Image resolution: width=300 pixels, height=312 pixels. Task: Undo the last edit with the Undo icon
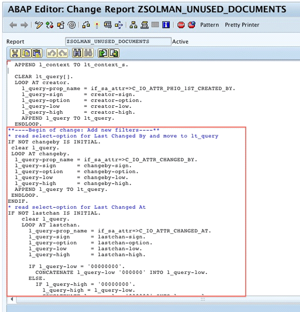(x=51, y=53)
